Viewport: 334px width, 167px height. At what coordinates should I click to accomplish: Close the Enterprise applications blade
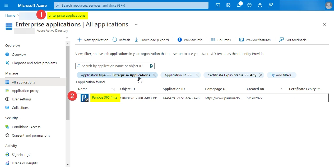324,24
